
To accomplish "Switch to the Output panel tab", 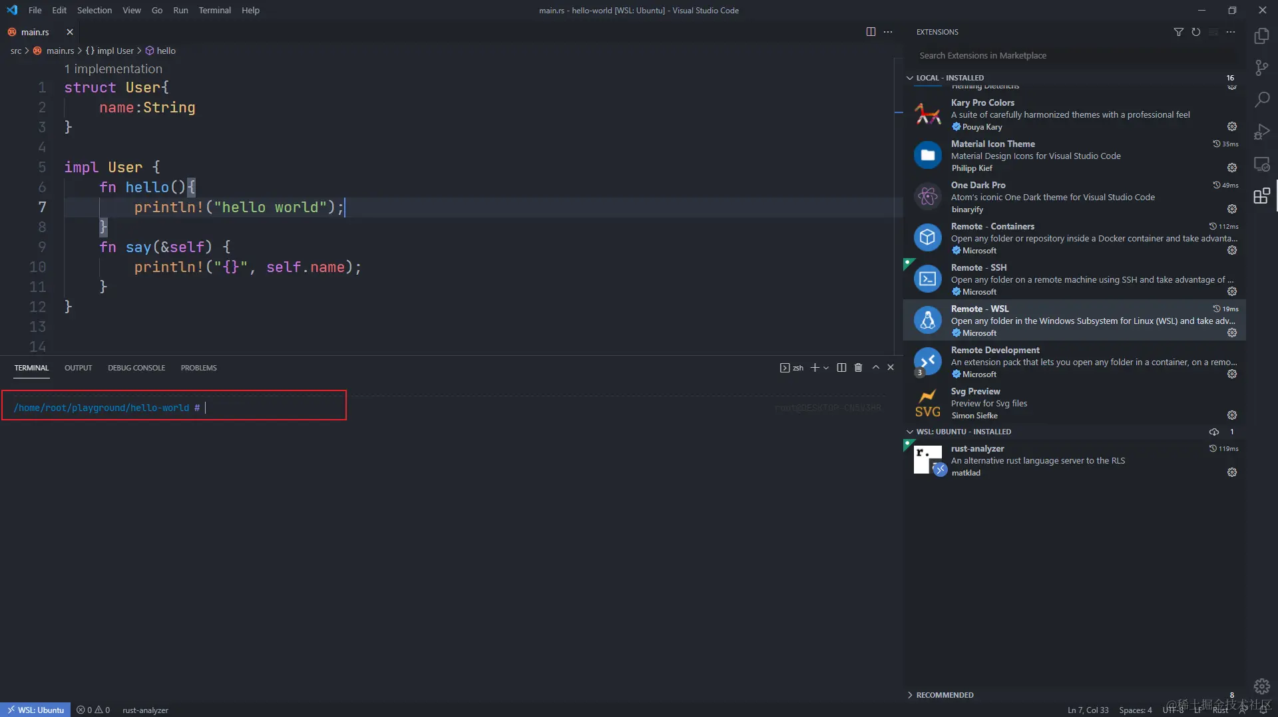I will 78,368.
